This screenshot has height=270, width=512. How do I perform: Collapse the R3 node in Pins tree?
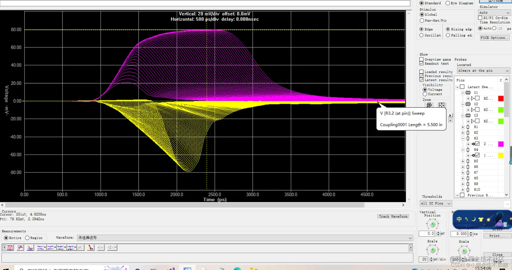pyautogui.click(x=463, y=138)
